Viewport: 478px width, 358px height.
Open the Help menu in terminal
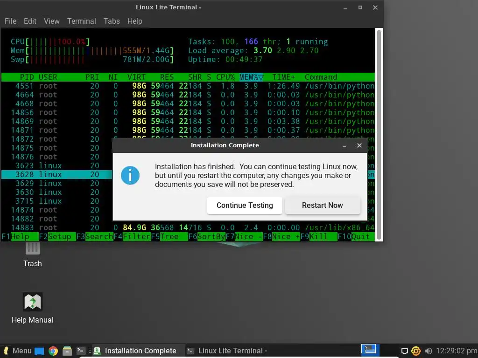coord(135,21)
